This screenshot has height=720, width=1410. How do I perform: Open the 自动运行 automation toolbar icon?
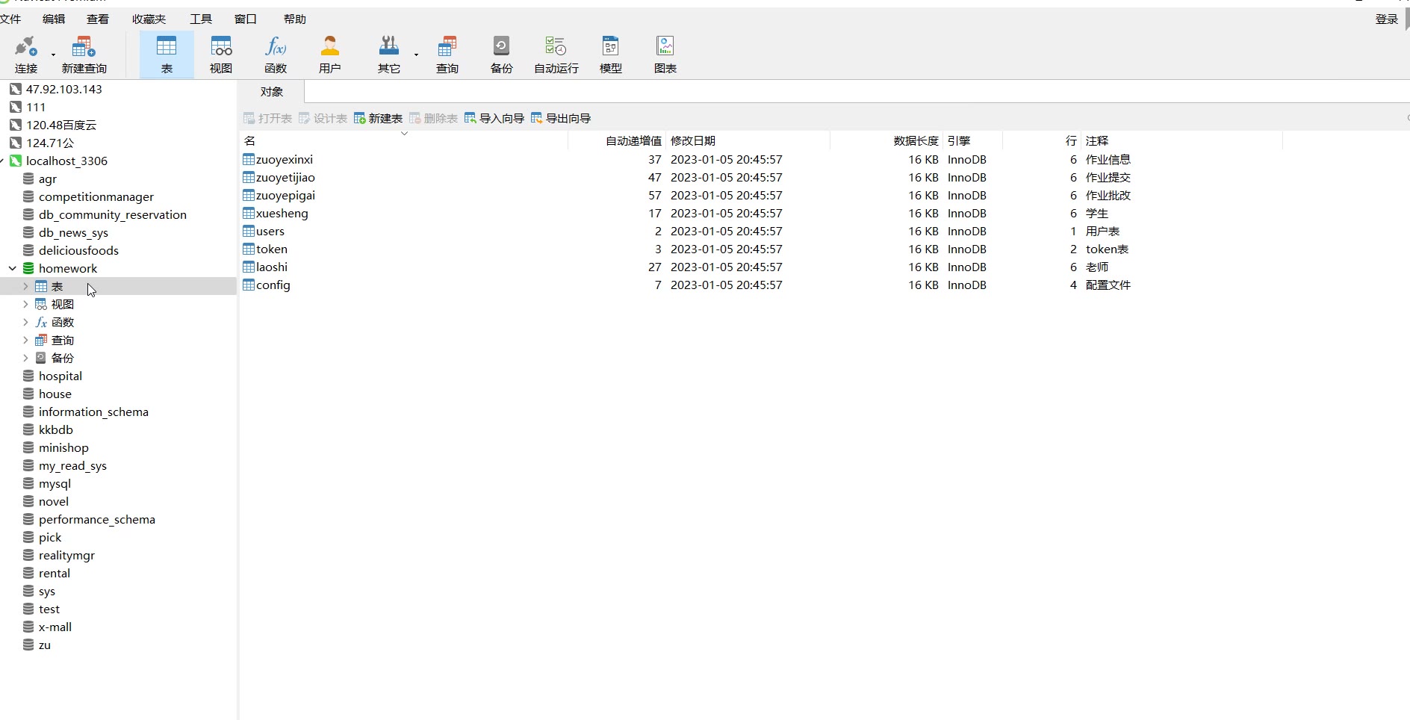(x=556, y=55)
